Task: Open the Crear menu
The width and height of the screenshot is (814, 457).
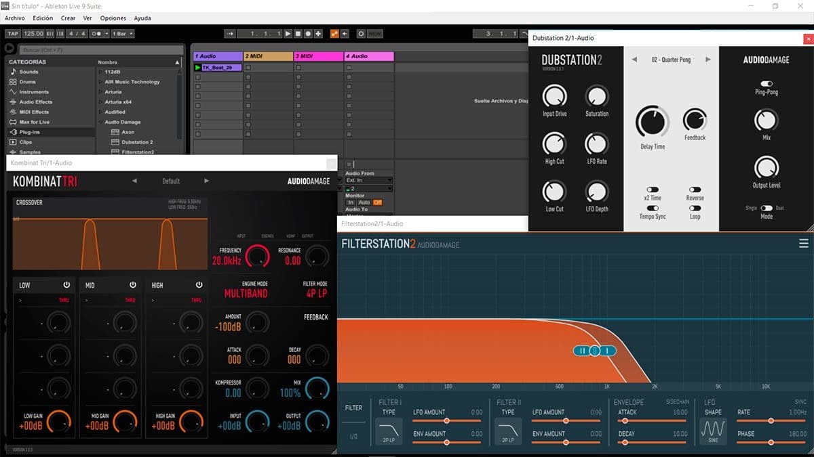Action: click(68, 18)
